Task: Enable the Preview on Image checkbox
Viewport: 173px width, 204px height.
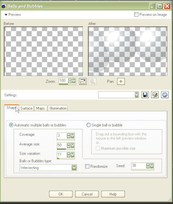Action: [136, 14]
